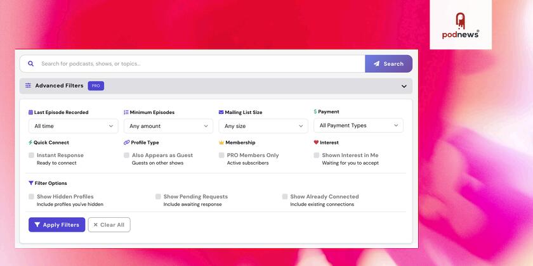Check Also Appears as Guest
The width and height of the screenshot is (533, 266).
(126, 155)
